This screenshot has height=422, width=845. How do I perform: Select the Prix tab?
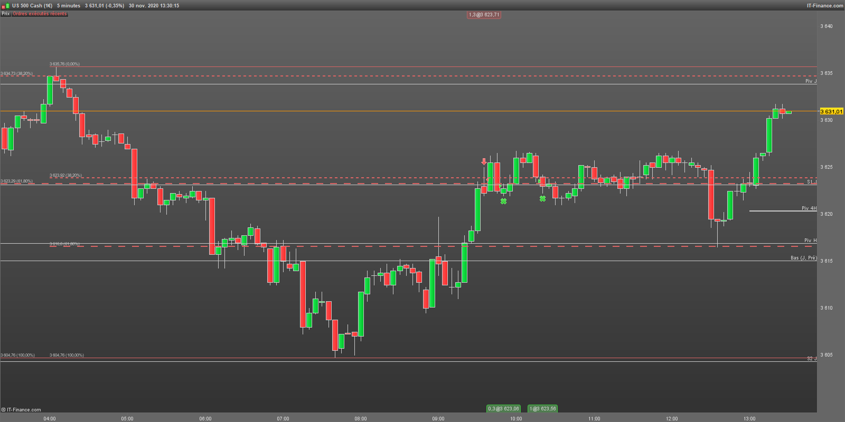pyautogui.click(x=6, y=14)
